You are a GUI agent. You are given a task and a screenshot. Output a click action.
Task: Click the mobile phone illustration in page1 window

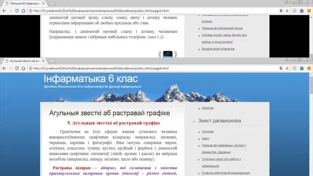168,54
